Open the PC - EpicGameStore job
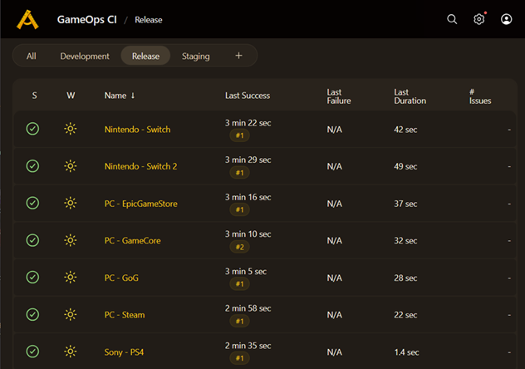The height and width of the screenshot is (369, 525). [141, 204]
